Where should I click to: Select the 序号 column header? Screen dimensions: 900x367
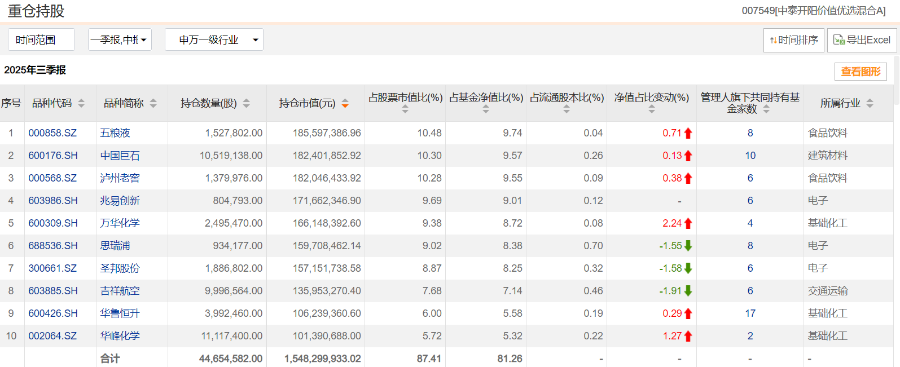coord(11,103)
